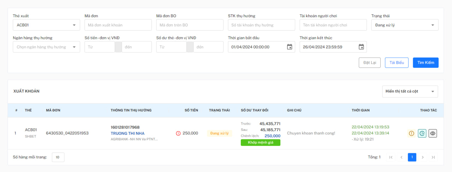
Task: Click the Đặt Lại reset button
Action: click(369, 63)
